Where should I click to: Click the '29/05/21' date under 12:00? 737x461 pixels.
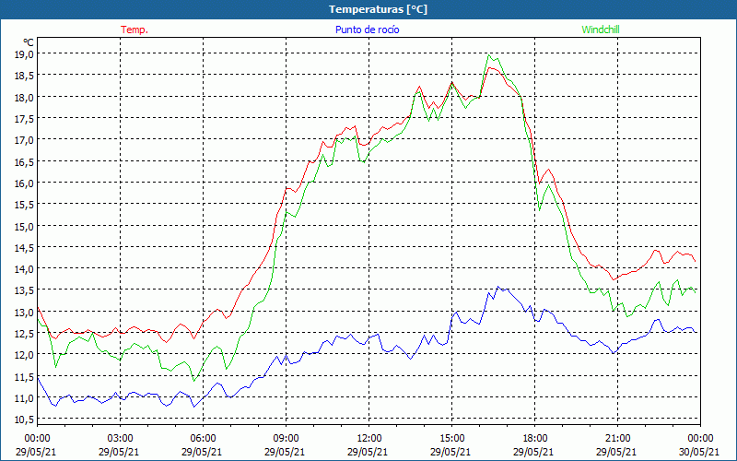(x=368, y=452)
